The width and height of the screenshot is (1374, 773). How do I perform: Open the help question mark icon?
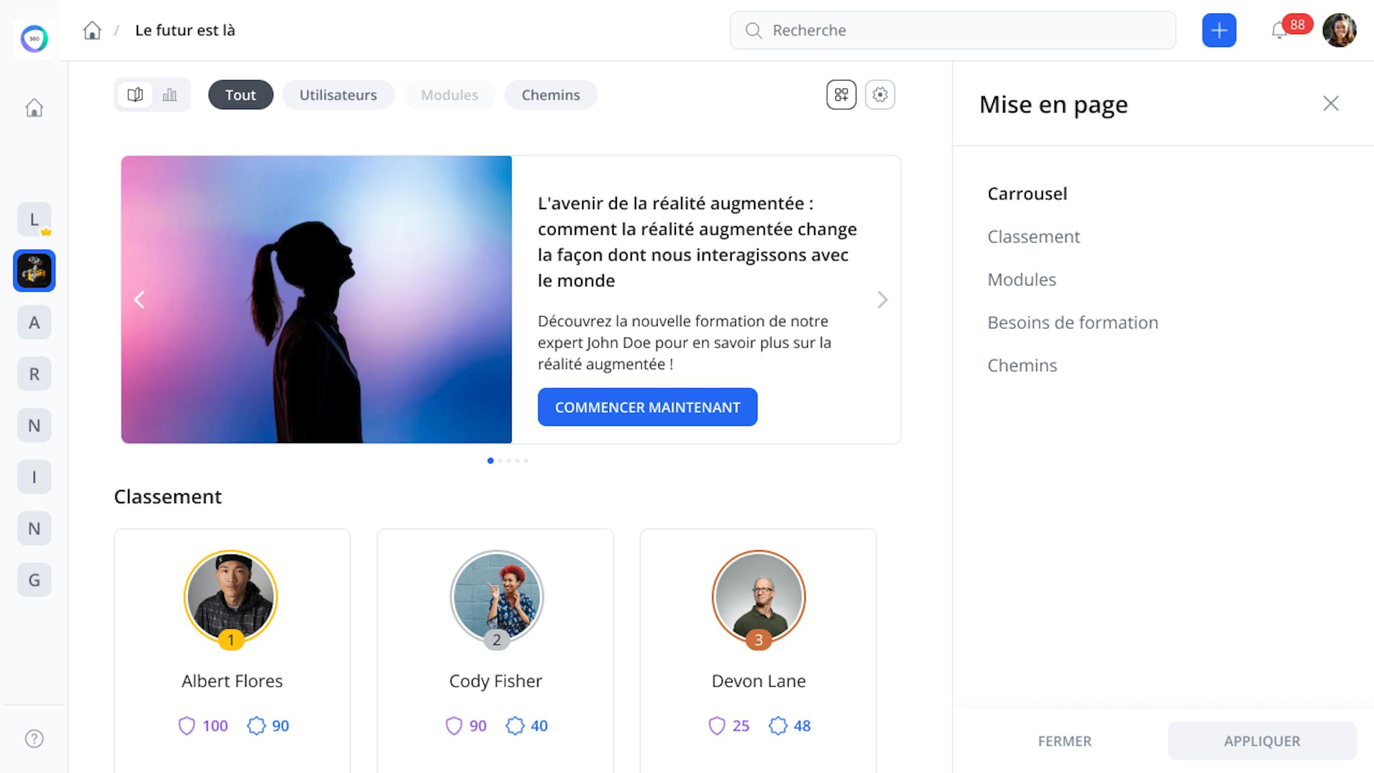coord(34,739)
